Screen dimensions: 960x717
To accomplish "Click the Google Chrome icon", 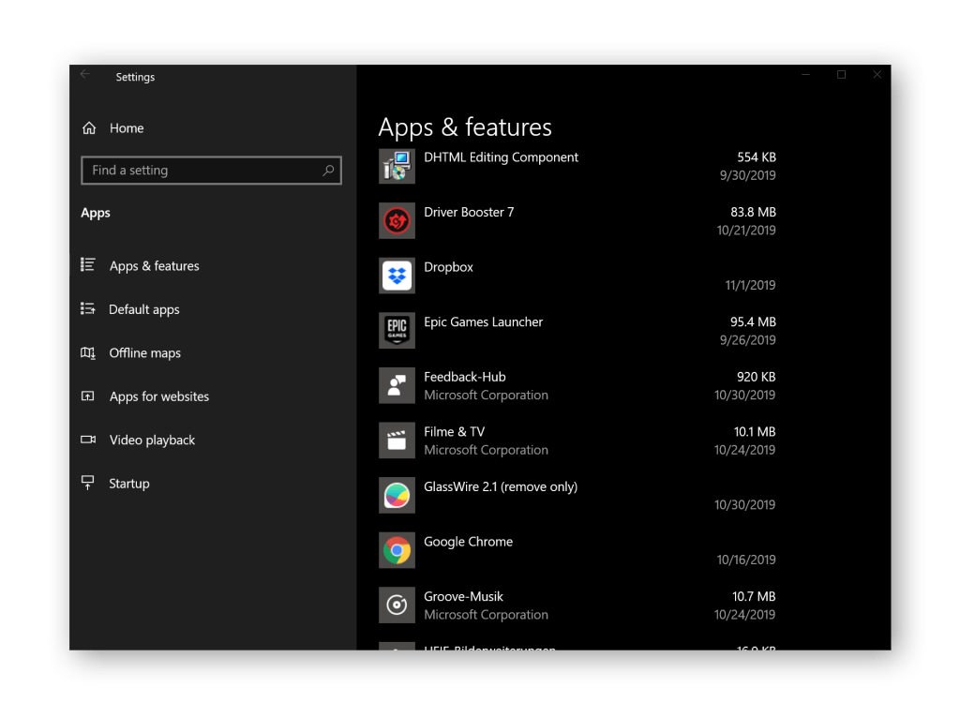I will [397, 550].
